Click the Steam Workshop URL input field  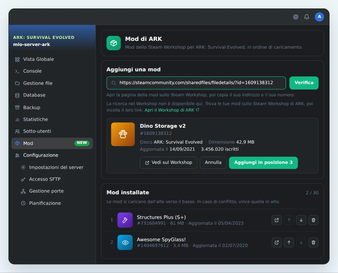196,83
